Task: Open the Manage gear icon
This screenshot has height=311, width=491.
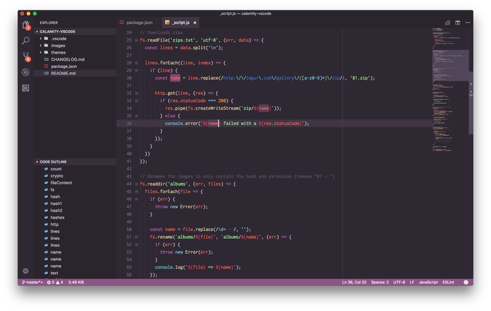Action: tap(26, 271)
